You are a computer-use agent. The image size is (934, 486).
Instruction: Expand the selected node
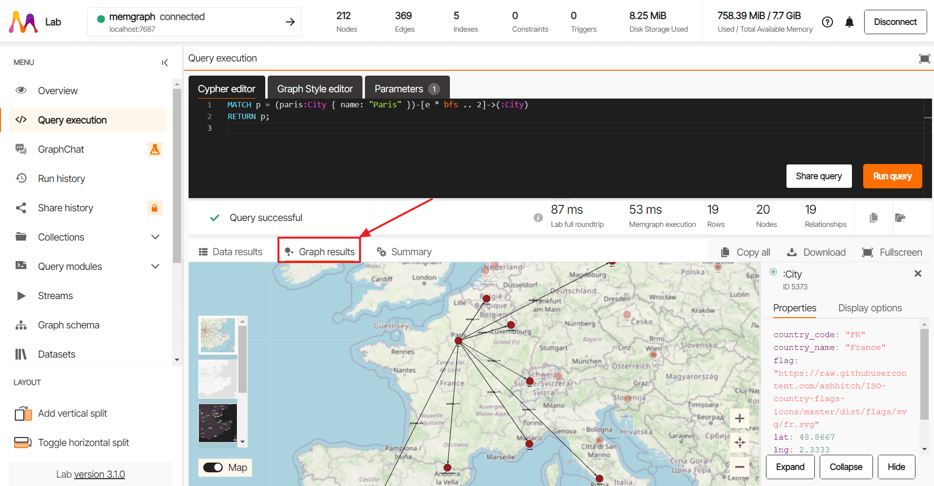790,467
